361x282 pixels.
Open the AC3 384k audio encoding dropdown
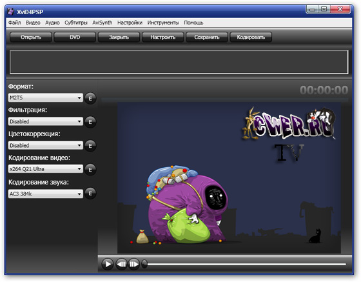tap(46, 194)
